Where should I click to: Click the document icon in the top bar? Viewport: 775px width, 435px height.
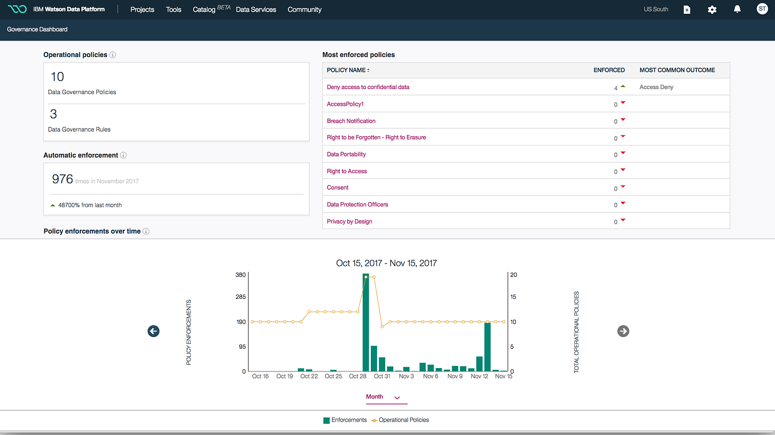687,9
